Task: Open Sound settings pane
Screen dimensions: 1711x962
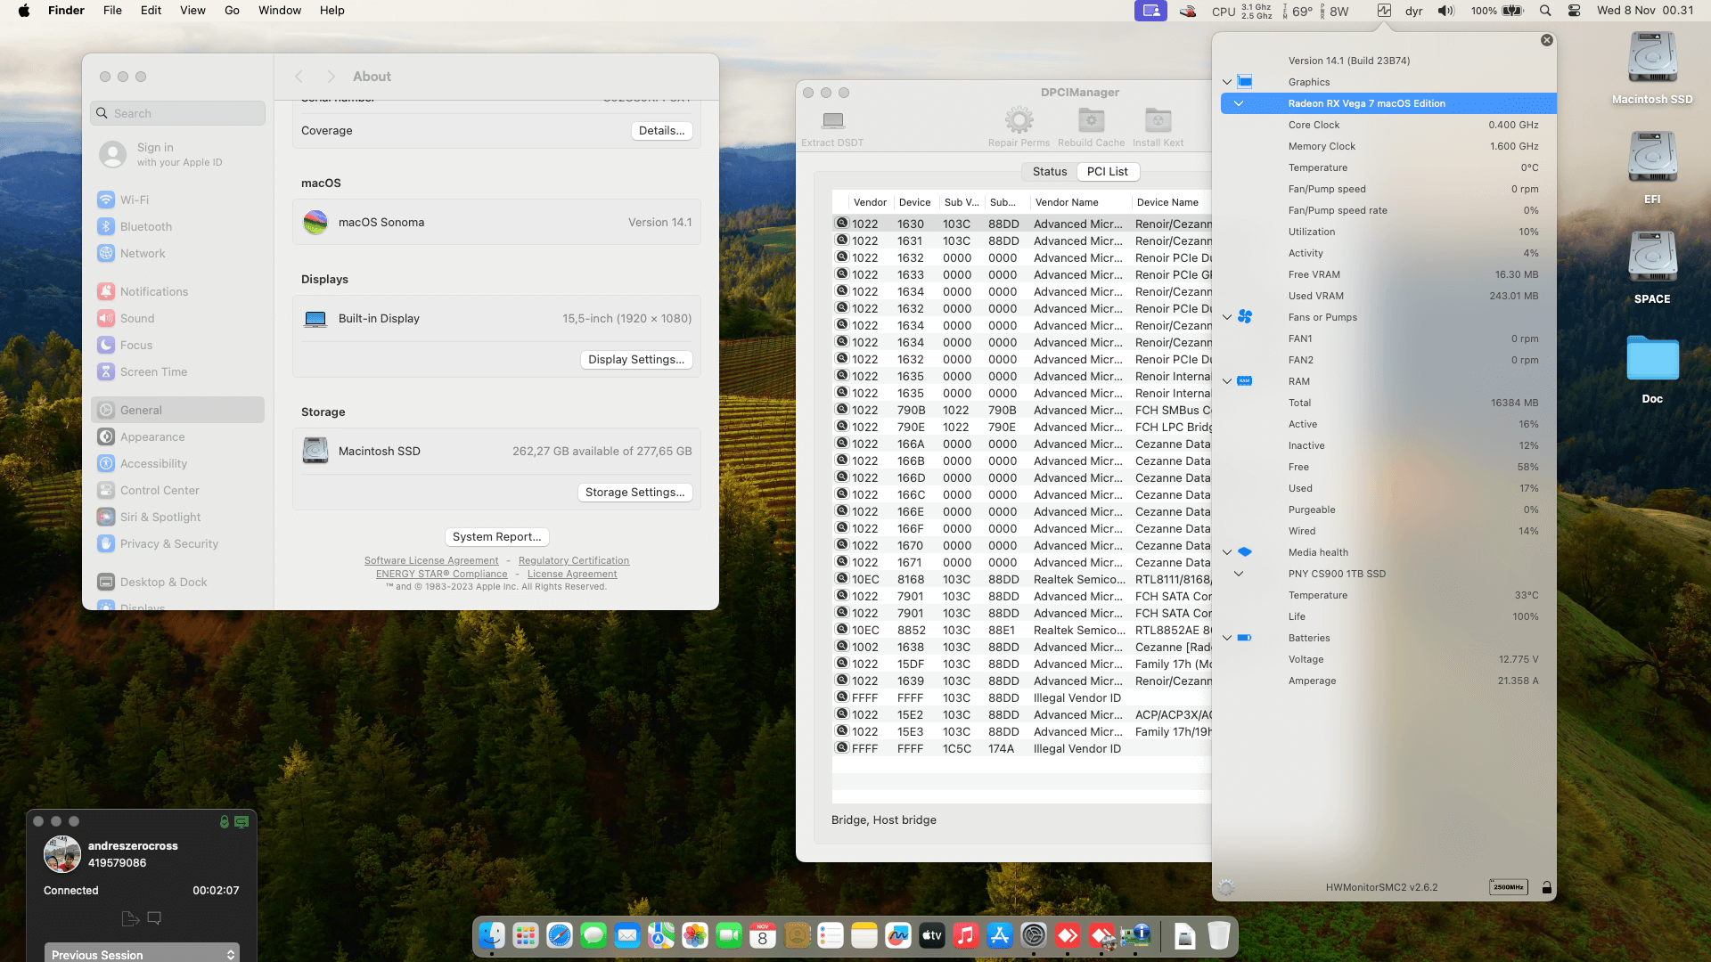Action: pos(178,319)
